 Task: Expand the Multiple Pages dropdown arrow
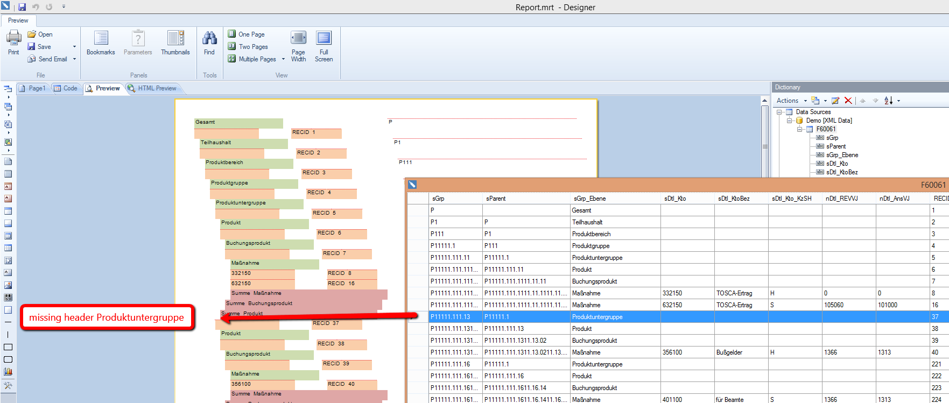[x=283, y=59]
